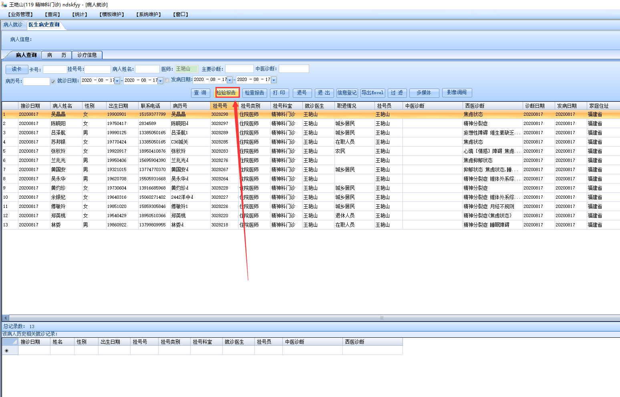Select the 病人查询 sub-tab
The width and height of the screenshot is (620, 397).
click(x=26, y=55)
